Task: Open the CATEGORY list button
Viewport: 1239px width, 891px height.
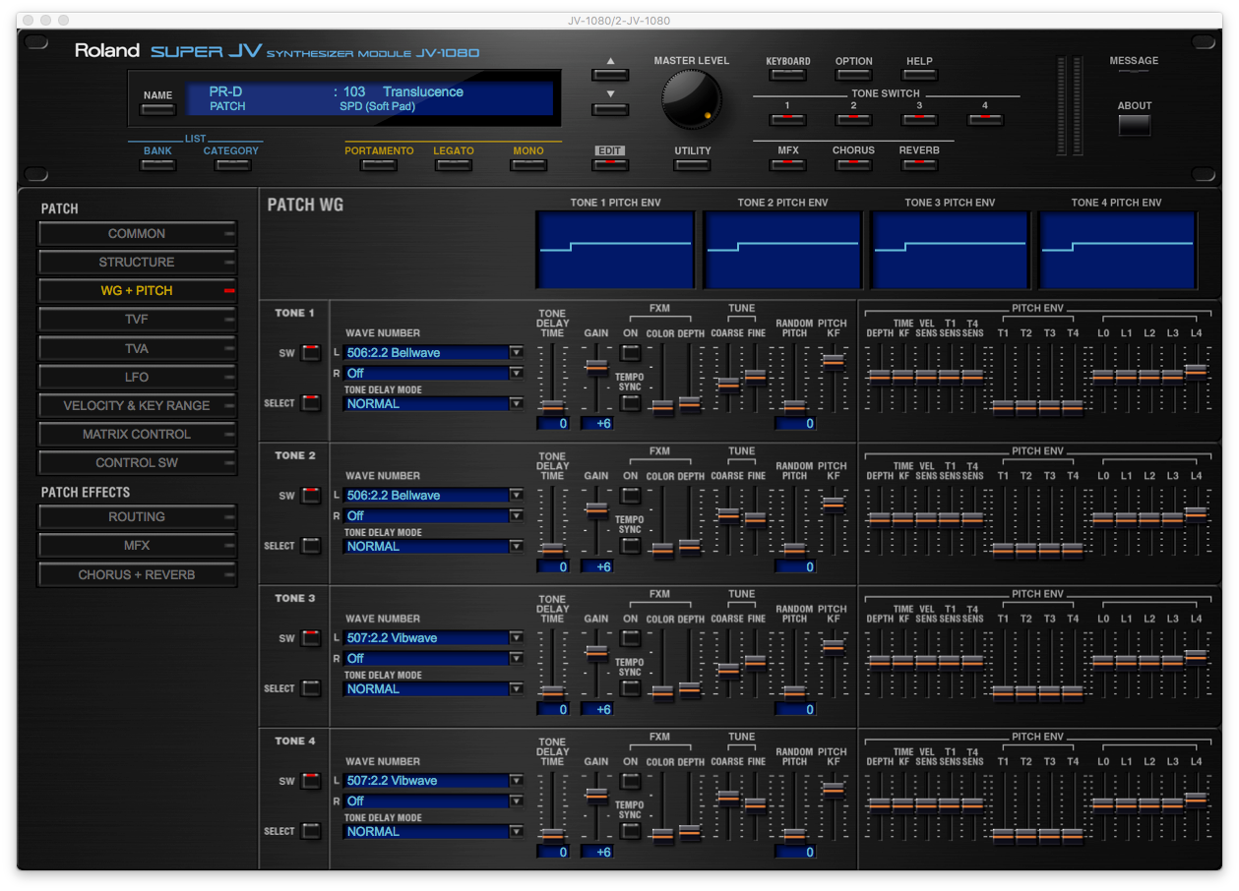Action: click(232, 165)
